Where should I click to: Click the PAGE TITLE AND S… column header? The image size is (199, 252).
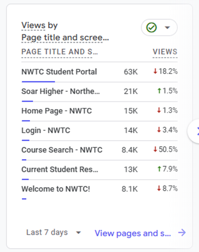pos(59,52)
